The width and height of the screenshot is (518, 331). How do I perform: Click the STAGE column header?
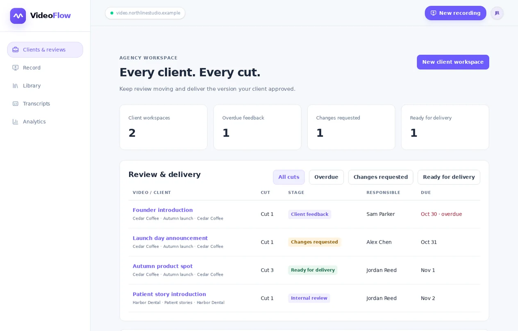(x=296, y=193)
